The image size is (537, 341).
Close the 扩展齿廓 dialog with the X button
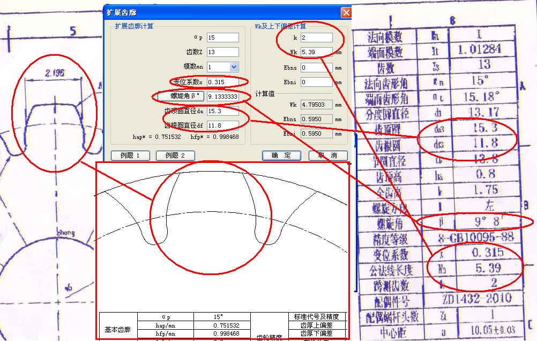[x=346, y=13]
